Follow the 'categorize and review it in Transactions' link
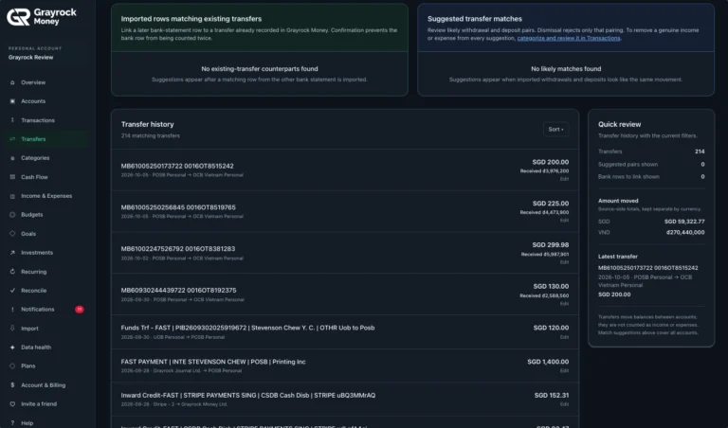This screenshot has width=728, height=428. [x=569, y=38]
